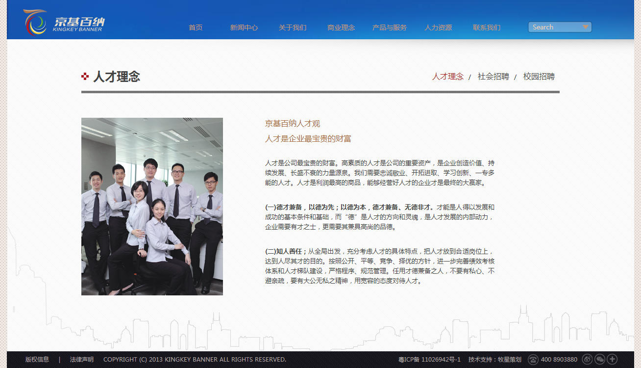Select the 关于我们 navigation item

(293, 27)
